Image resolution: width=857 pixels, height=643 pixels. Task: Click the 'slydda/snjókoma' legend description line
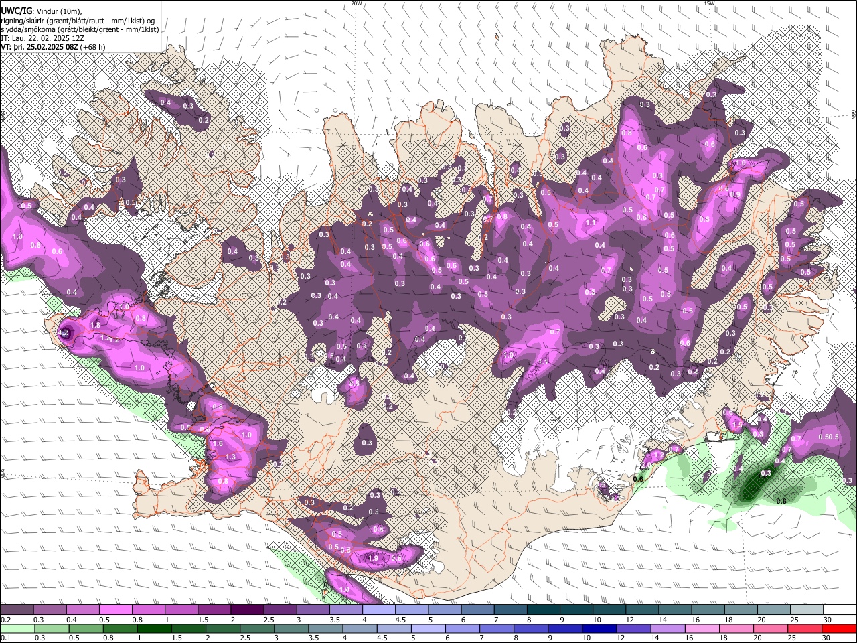coord(80,29)
